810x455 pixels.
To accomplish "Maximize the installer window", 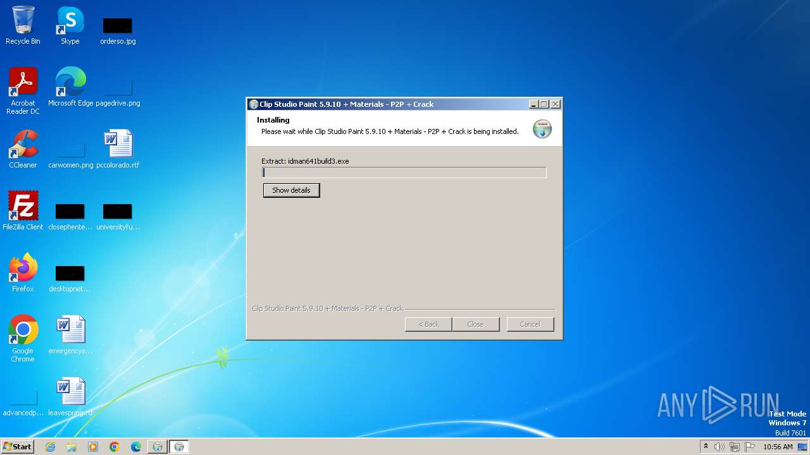I will coord(544,104).
